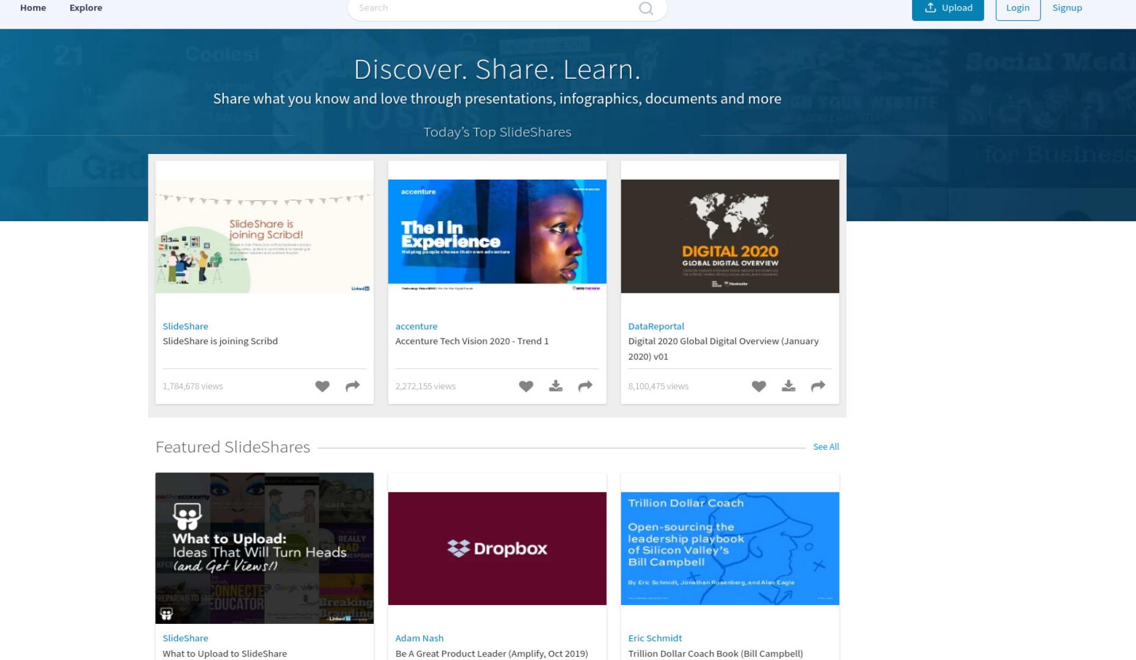
Task: Share Digital 2020 Global Digital Overview
Action: pyautogui.click(x=818, y=386)
